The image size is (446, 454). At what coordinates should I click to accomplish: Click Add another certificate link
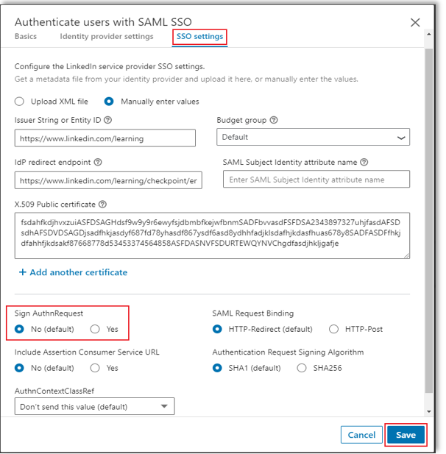[79, 272]
